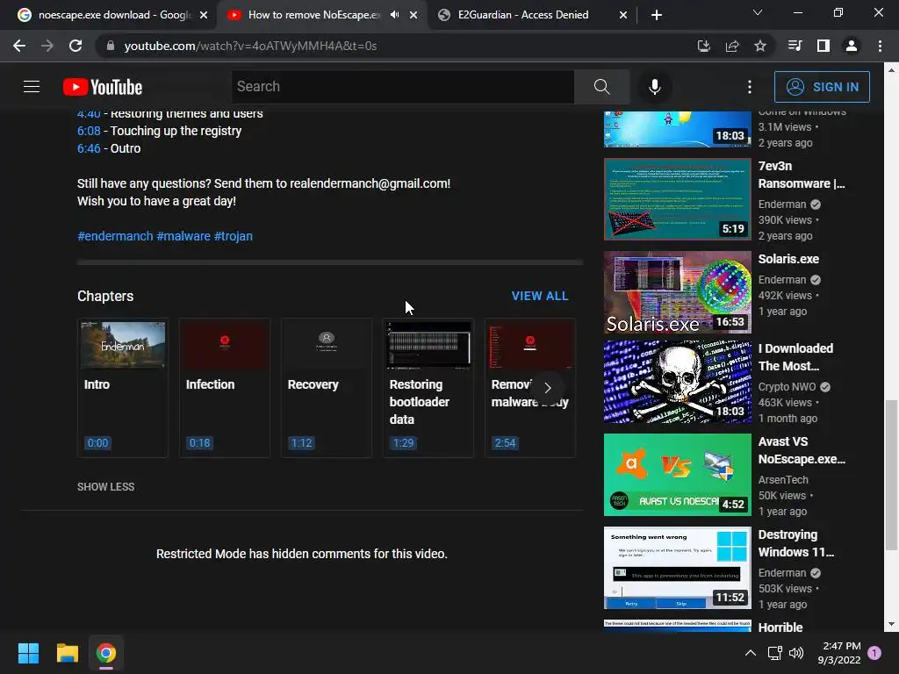The width and height of the screenshot is (899, 674).
Task: Click the #malware hashtag
Action: pos(183,236)
